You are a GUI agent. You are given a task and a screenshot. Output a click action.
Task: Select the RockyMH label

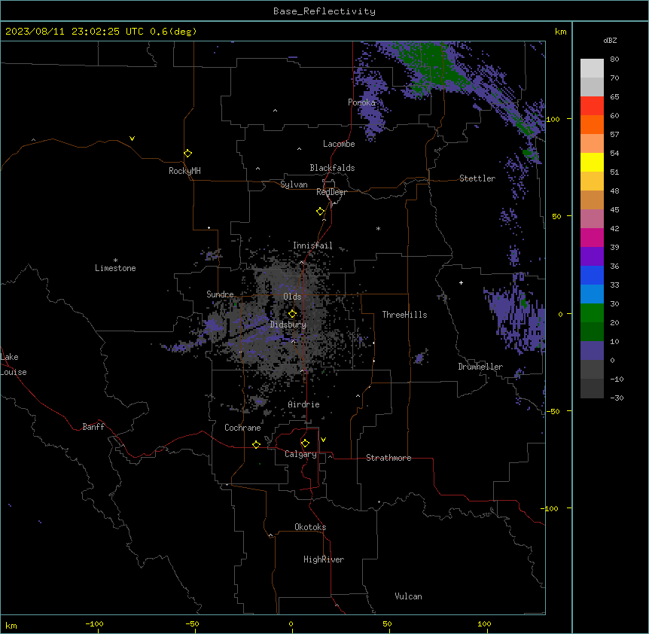(x=184, y=171)
